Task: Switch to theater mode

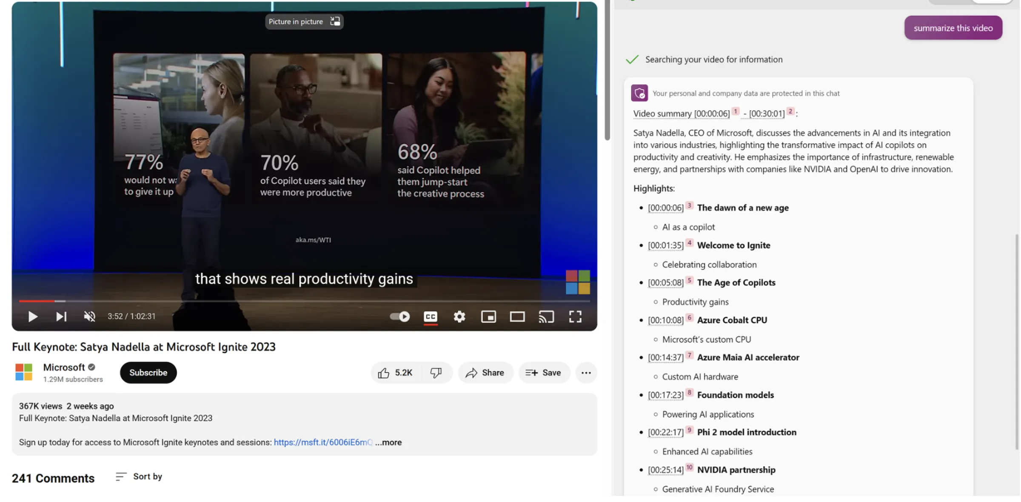Action: click(x=517, y=317)
